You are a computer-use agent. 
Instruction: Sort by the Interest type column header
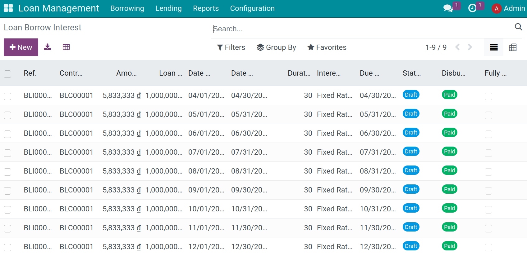329,73
